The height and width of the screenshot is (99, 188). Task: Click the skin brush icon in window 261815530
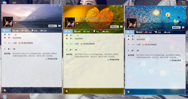click(52, 6)
